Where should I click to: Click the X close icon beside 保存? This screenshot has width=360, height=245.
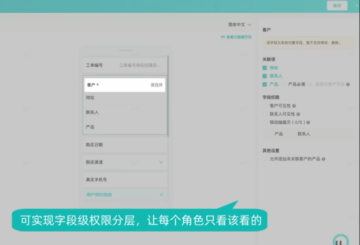click(357, 6)
